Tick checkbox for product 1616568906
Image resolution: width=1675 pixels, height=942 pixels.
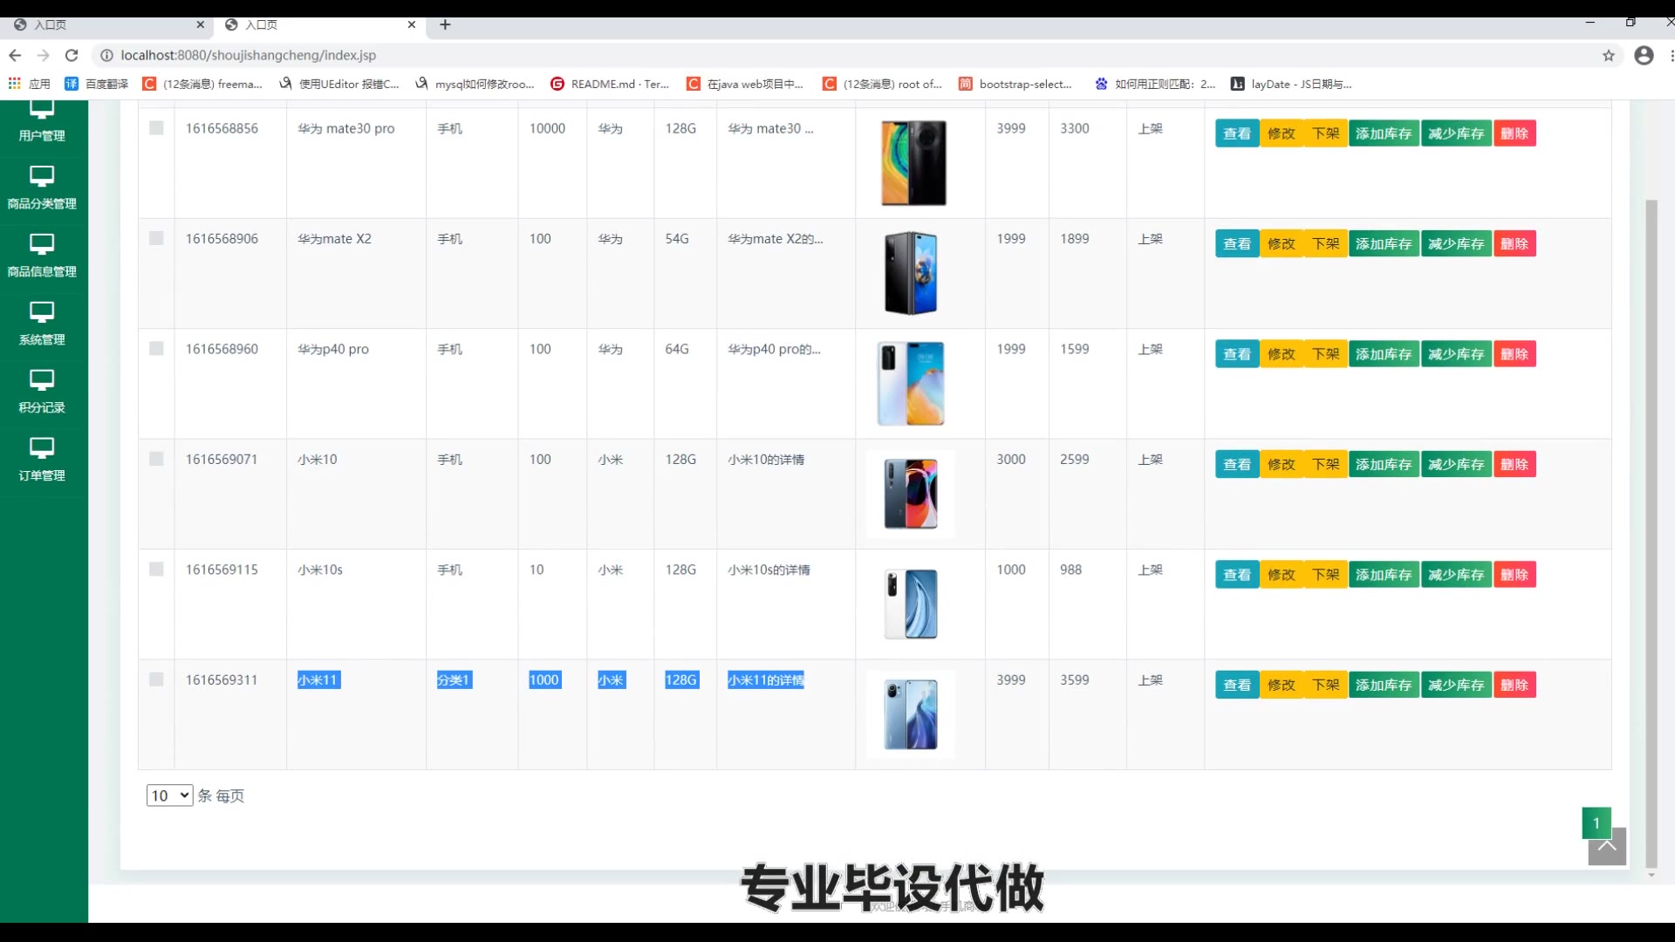click(x=156, y=238)
